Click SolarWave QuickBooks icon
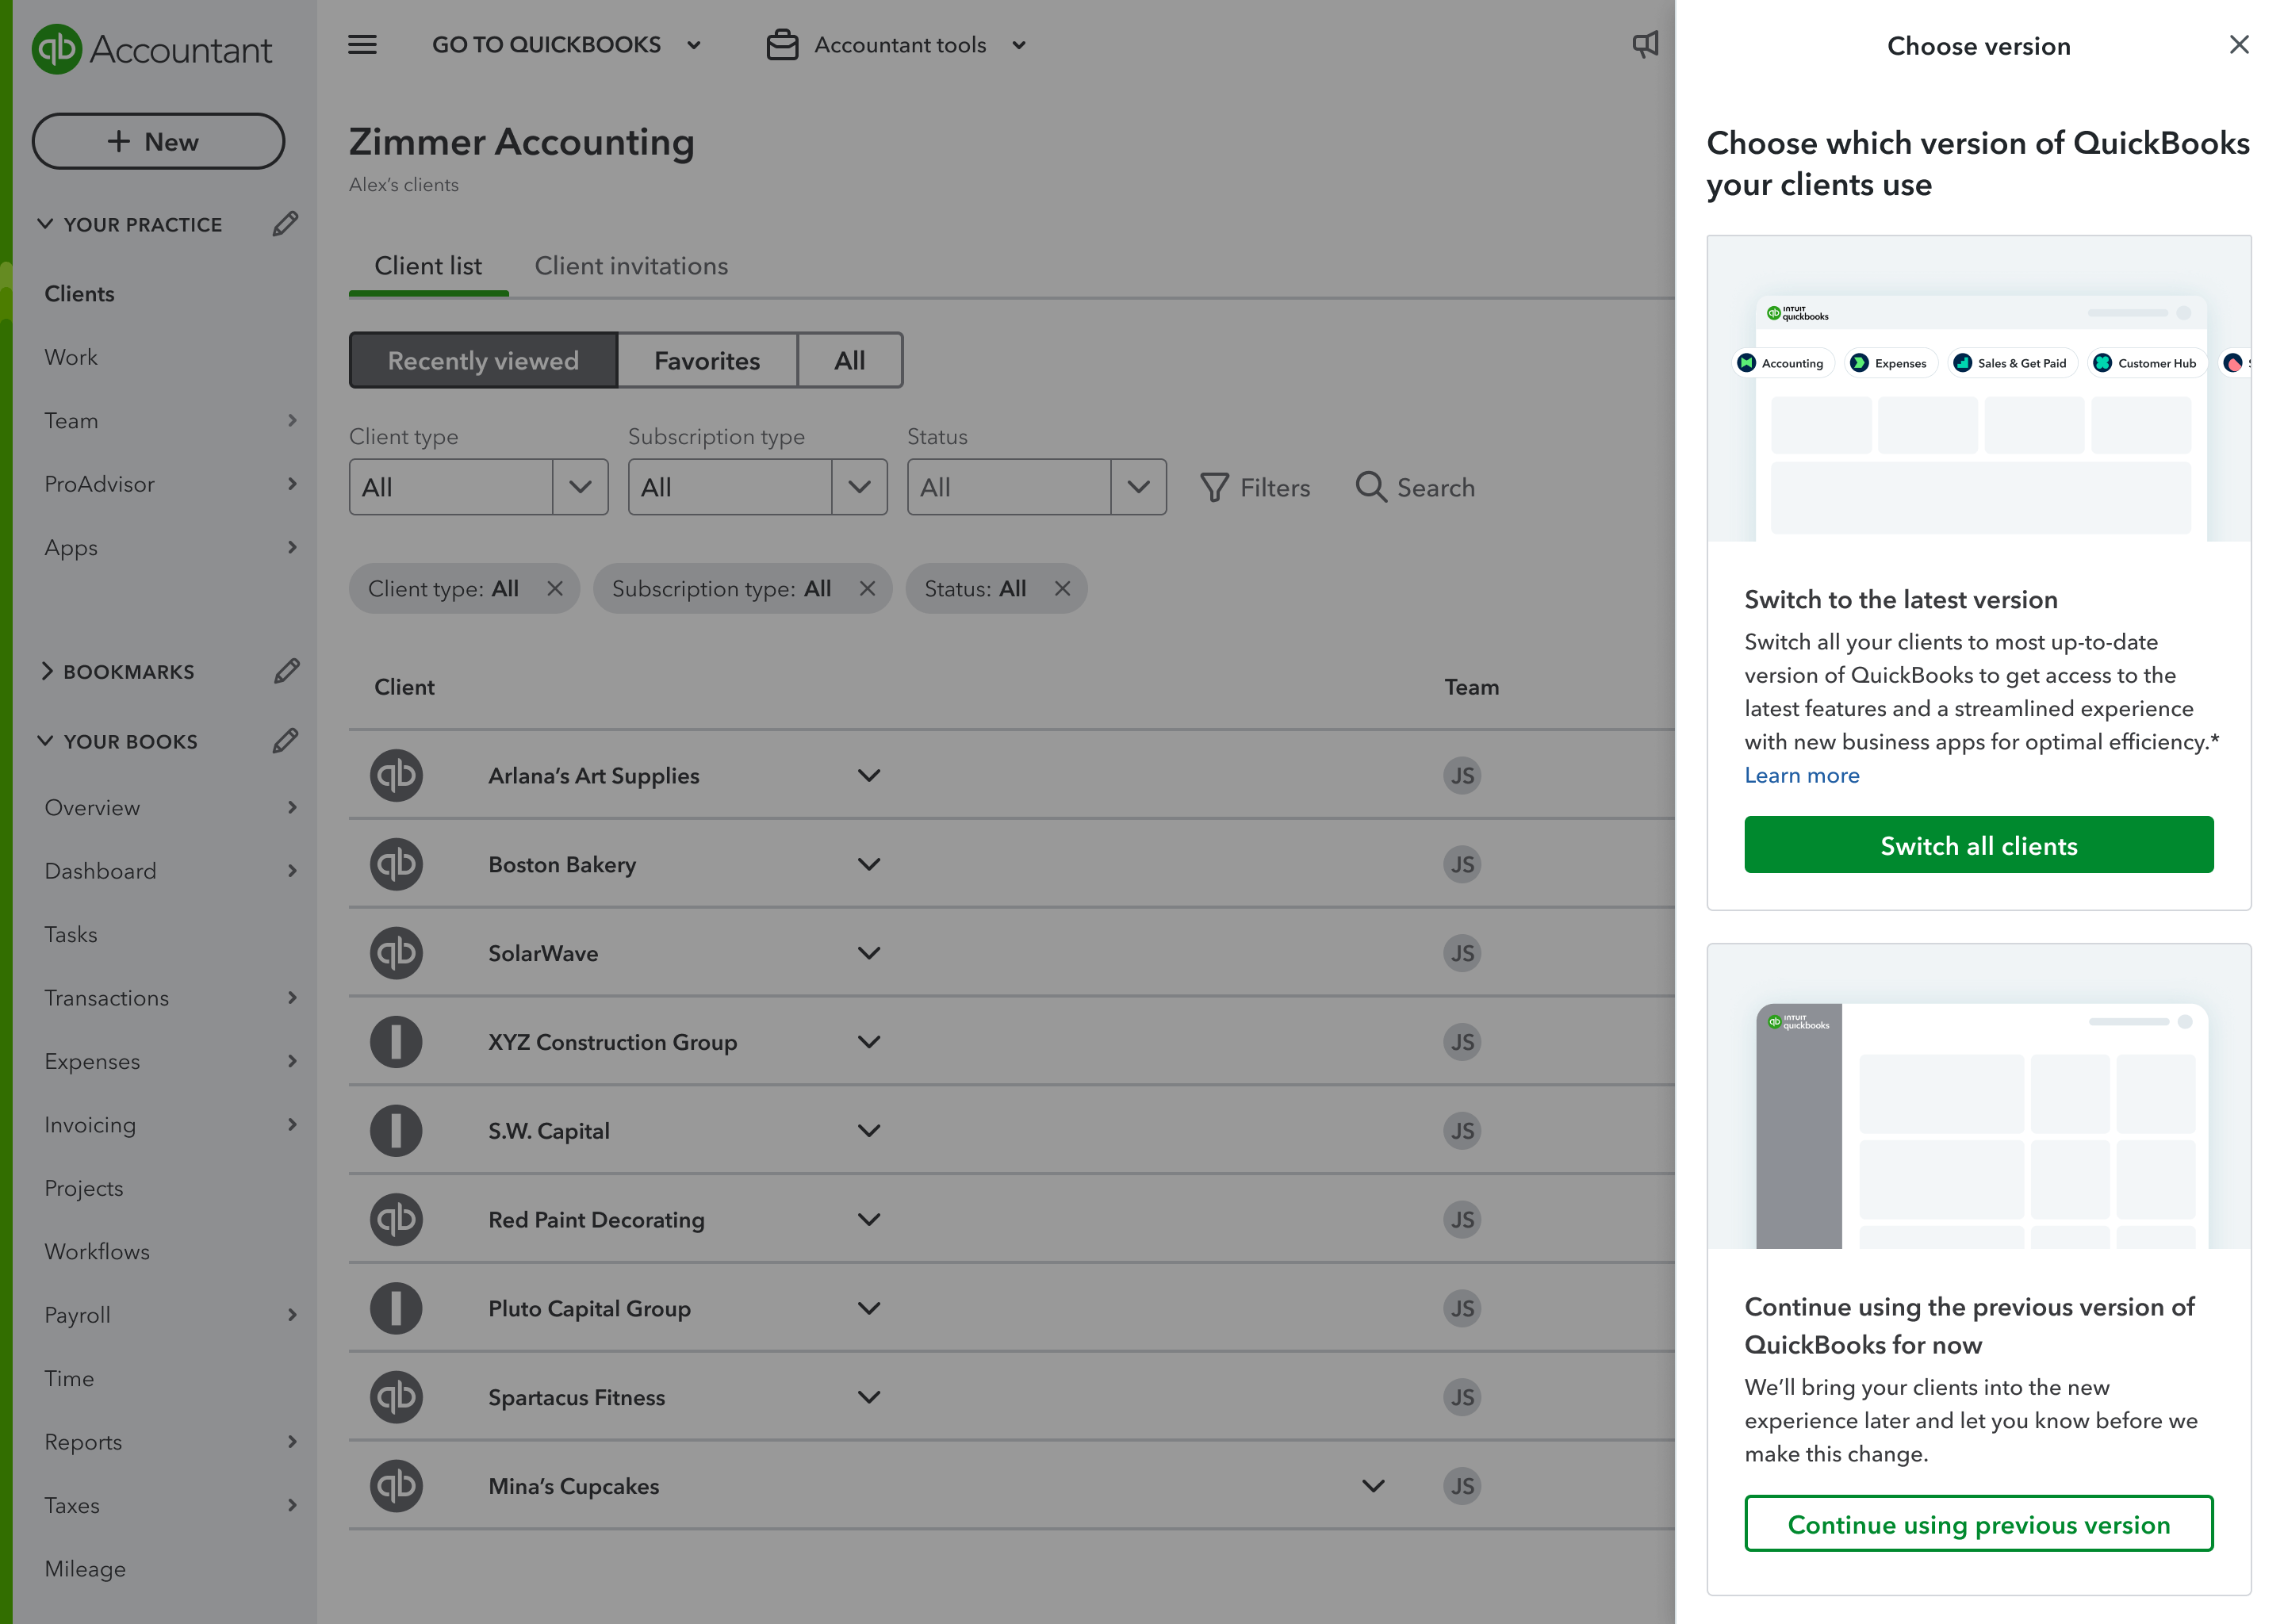This screenshot has height=1624, width=2284. [x=396, y=953]
